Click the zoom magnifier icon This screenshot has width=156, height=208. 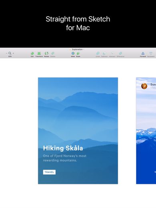tap(10, 53)
